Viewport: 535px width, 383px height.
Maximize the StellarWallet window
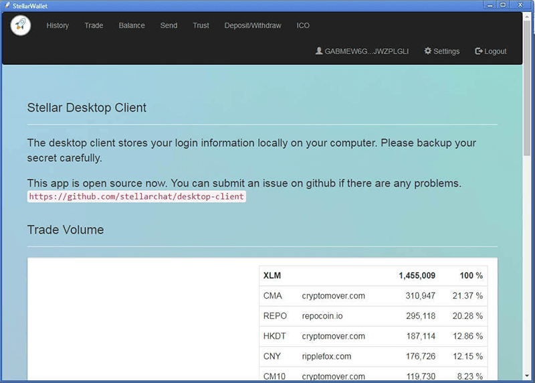(503, 5)
